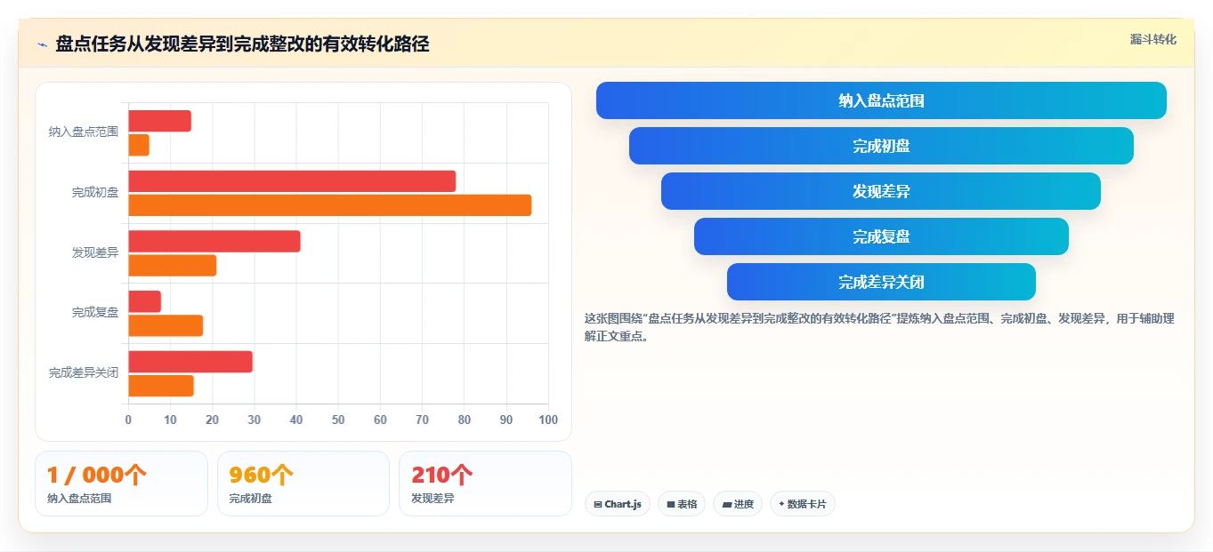Click the orange bar for 发现差异
The width and height of the screenshot is (1213, 552).
click(173, 265)
